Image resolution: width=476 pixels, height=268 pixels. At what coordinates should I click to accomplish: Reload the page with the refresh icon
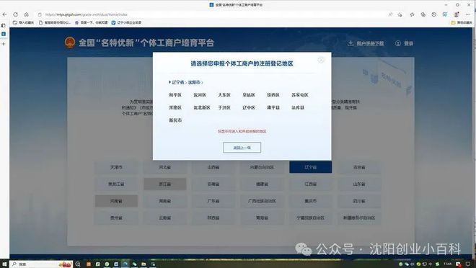click(x=15, y=14)
